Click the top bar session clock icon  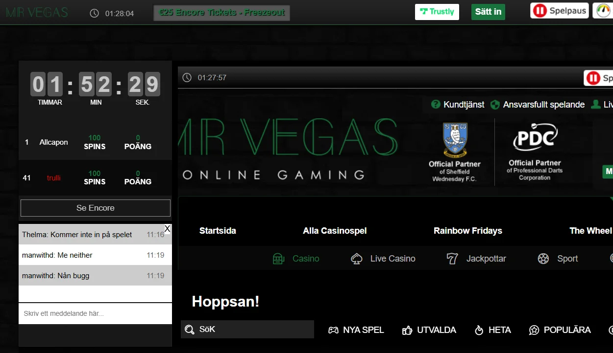94,13
